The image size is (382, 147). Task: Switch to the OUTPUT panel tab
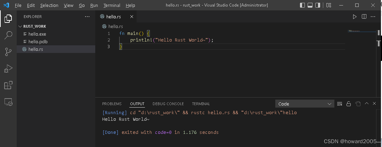(x=137, y=104)
